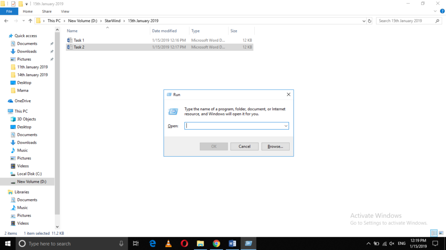Click the Microsoft Edge taskbar icon
This screenshot has width=446, height=250.
[152, 243]
